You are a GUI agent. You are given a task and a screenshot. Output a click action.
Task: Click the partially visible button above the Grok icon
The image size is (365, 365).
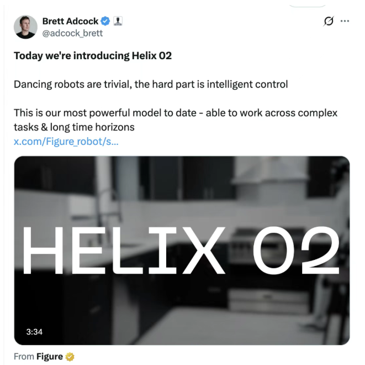(x=307, y=6)
